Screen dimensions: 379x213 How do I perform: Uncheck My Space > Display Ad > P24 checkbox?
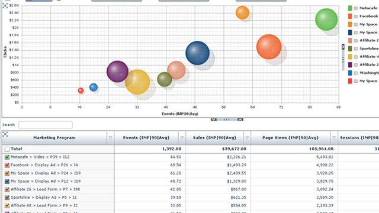tap(7, 173)
